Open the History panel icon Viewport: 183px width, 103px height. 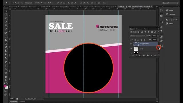click(161, 10)
